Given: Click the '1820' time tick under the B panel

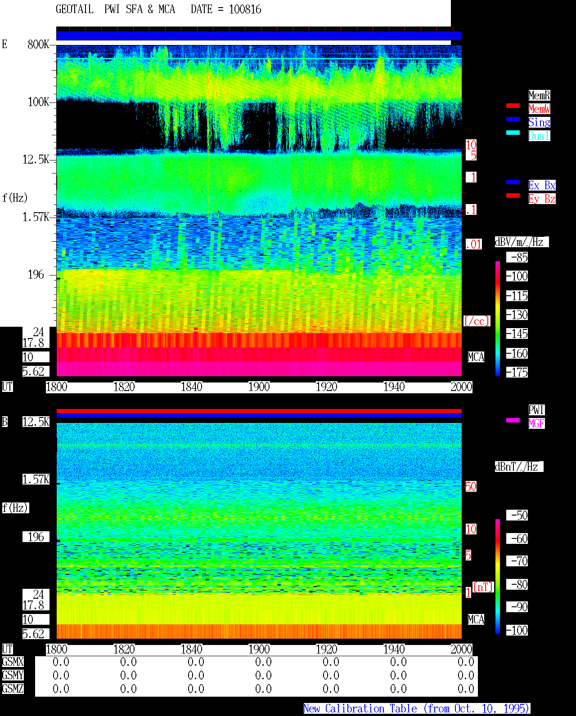Looking at the screenshot, I should click(124, 649).
